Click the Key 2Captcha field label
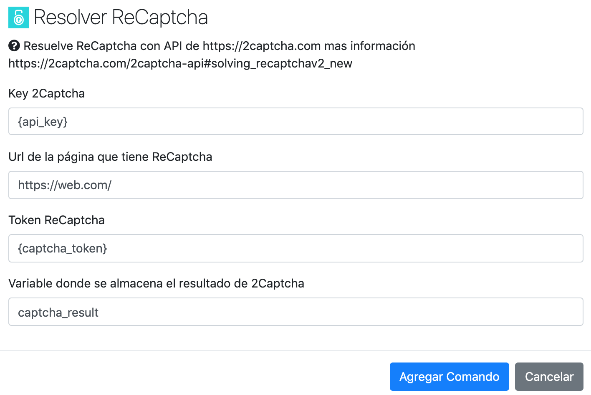The image size is (591, 395). 46,93
